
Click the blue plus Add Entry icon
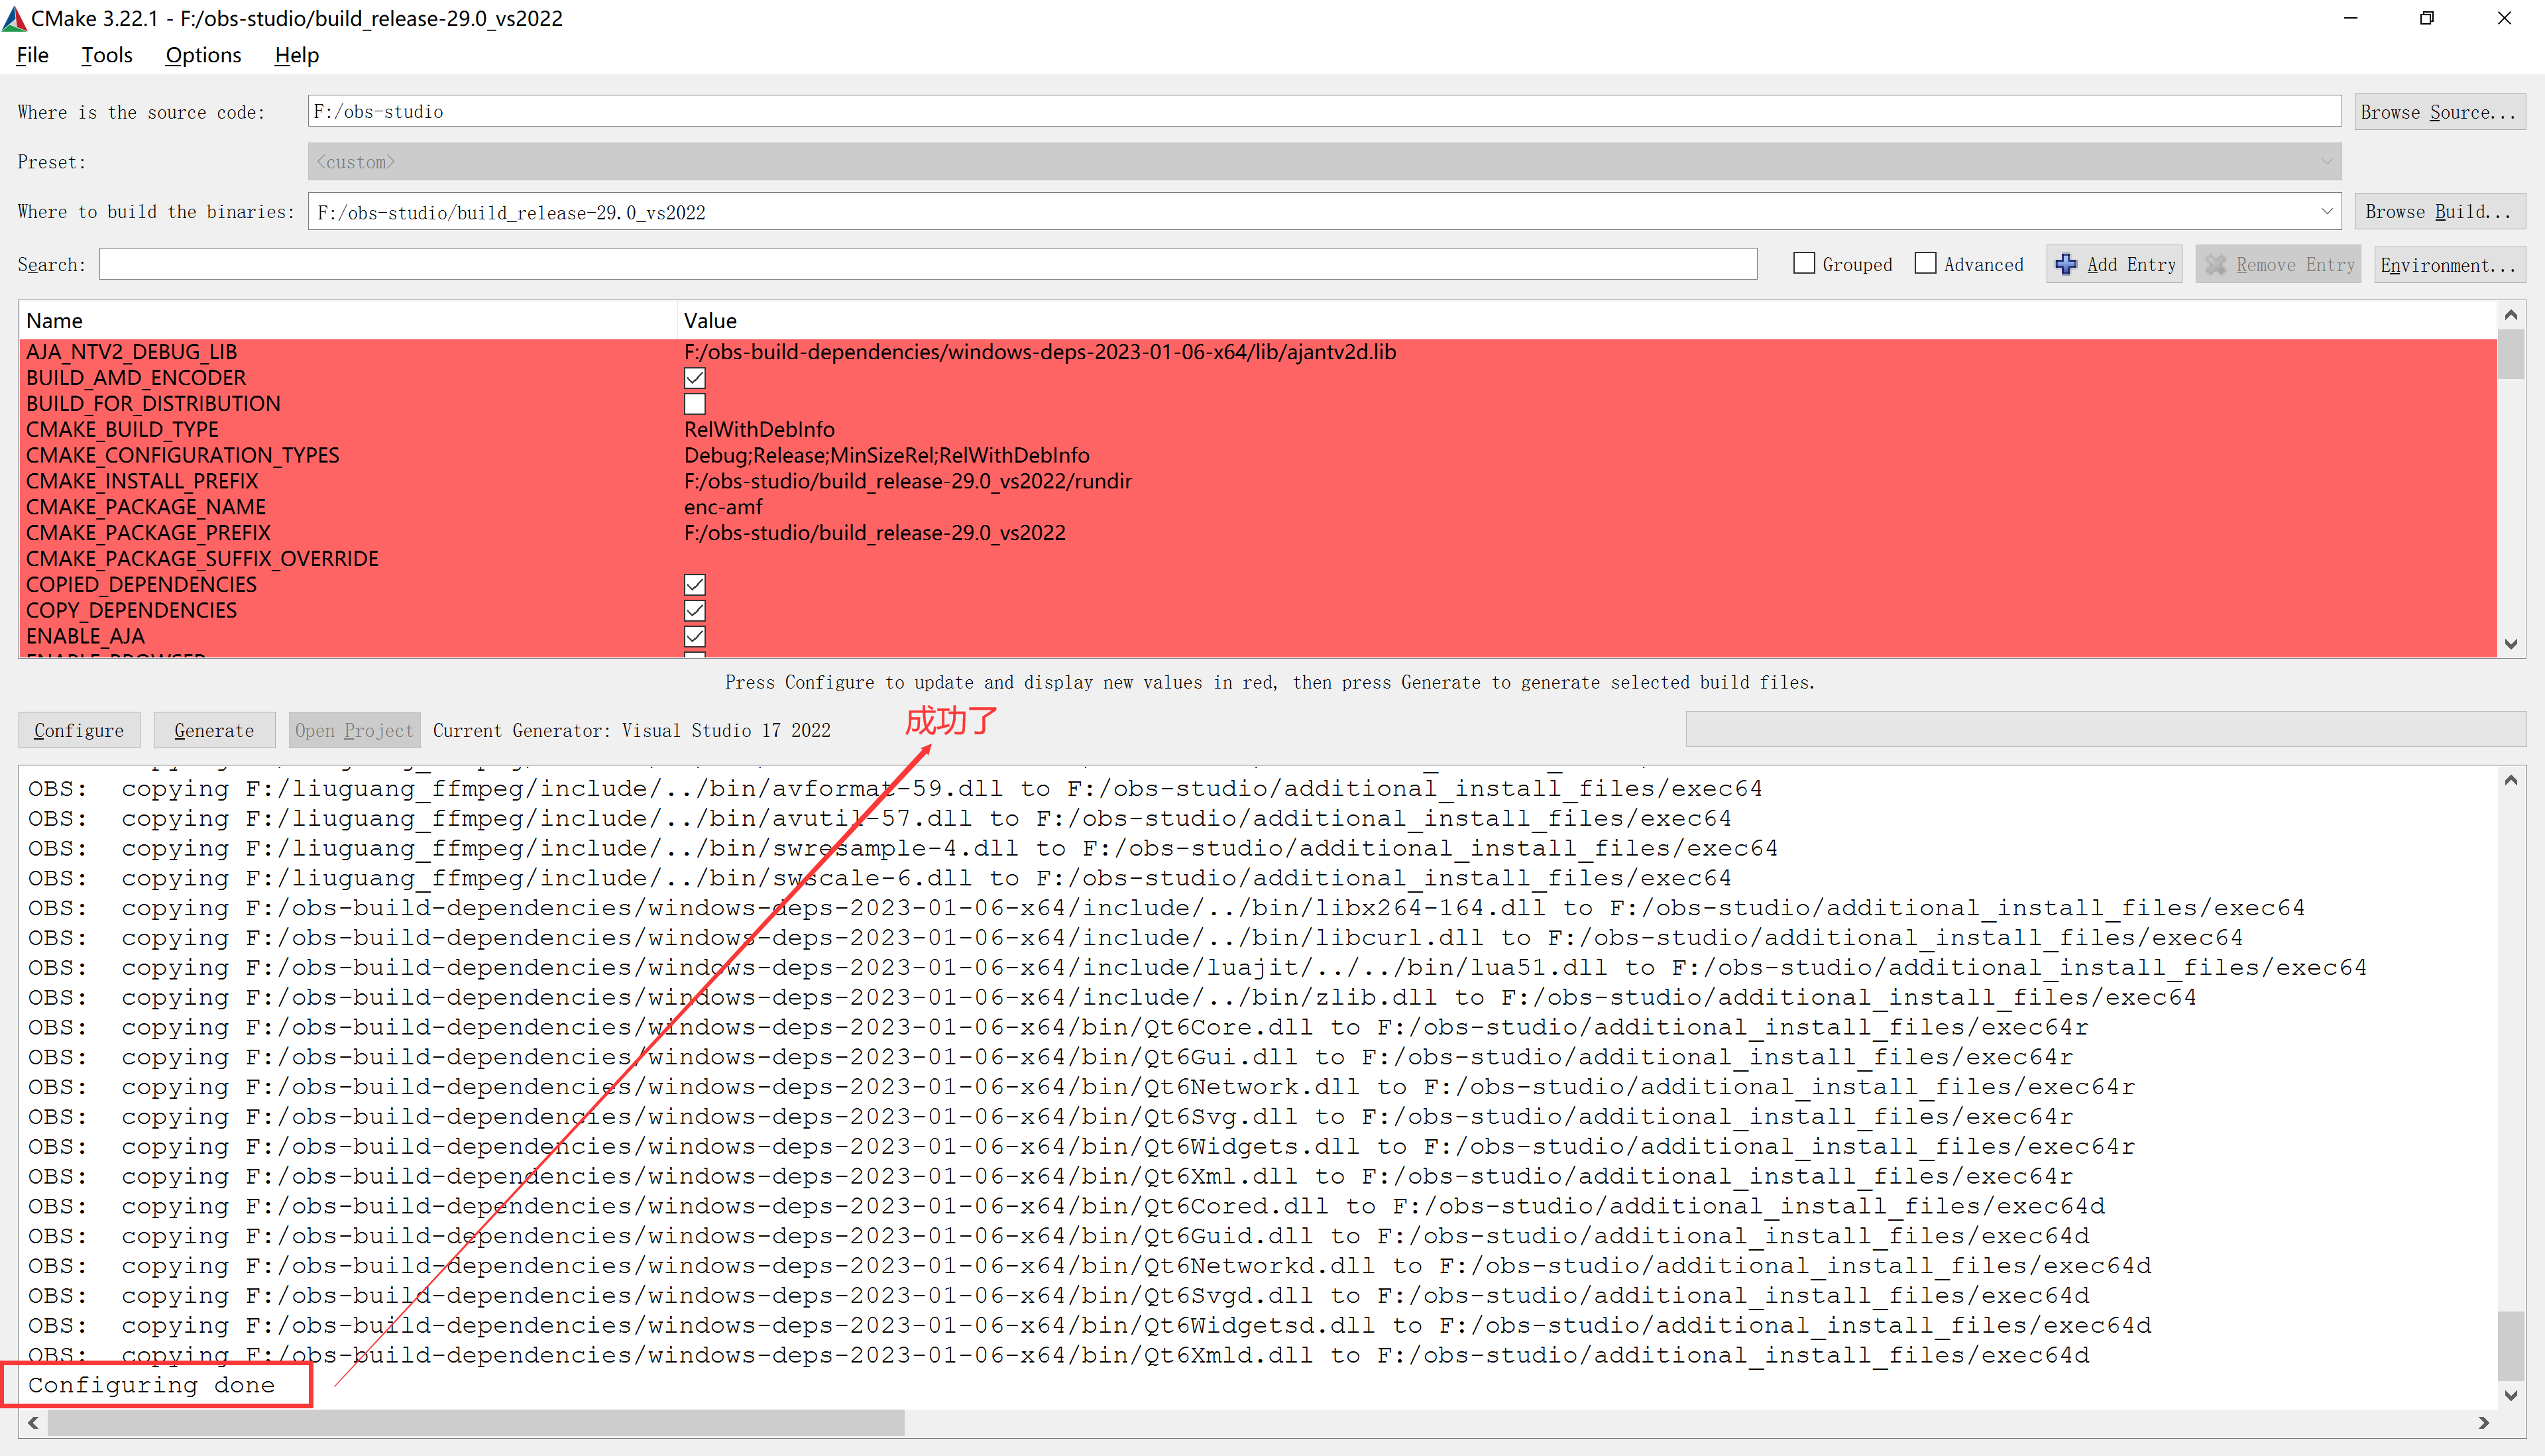(2065, 264)
